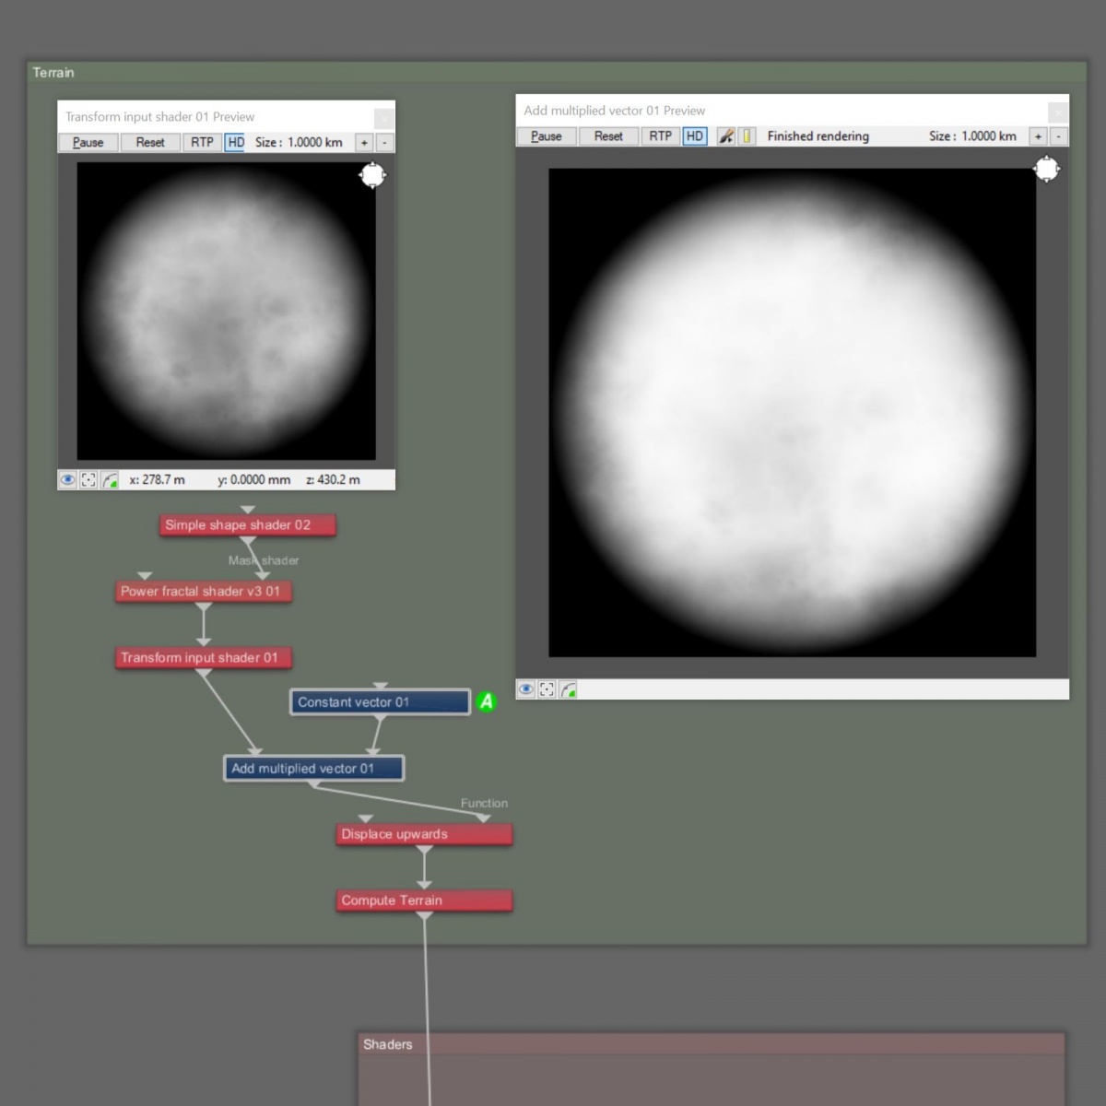
Task: Pause rendering in Transform input shader preview
Action: 88,143
